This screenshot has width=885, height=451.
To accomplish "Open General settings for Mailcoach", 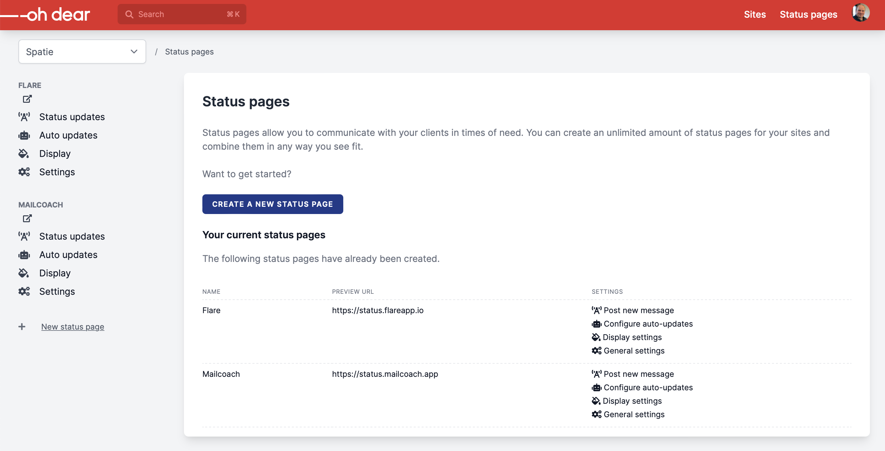I will coord(634,414).
